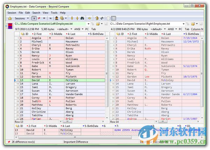This screenshot has height=150, width=210.
Task: Select 'Christine' in left pane
Action: pyautogui.click(x=38, y=112)
